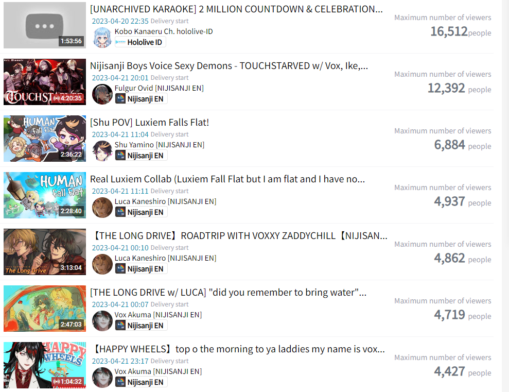Image resolution: width=509 pixels, height=392 pixels.
Task: Click Fulgur Ovid's channel avatar icon
Action: pyautogui.click(x=102, y=94)
